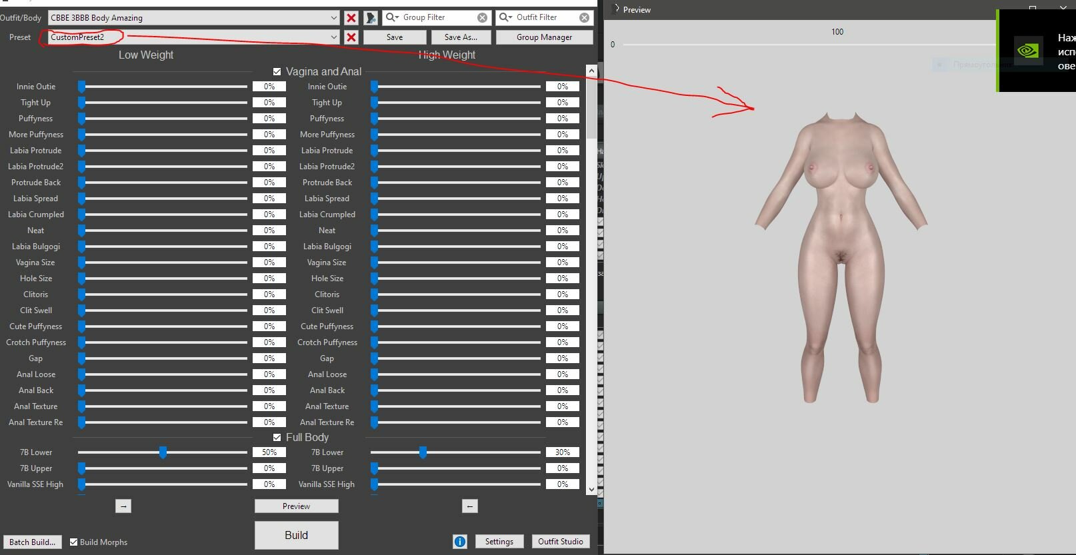Toggle the Build Morphs checkbox

click(x=74, y=542)
